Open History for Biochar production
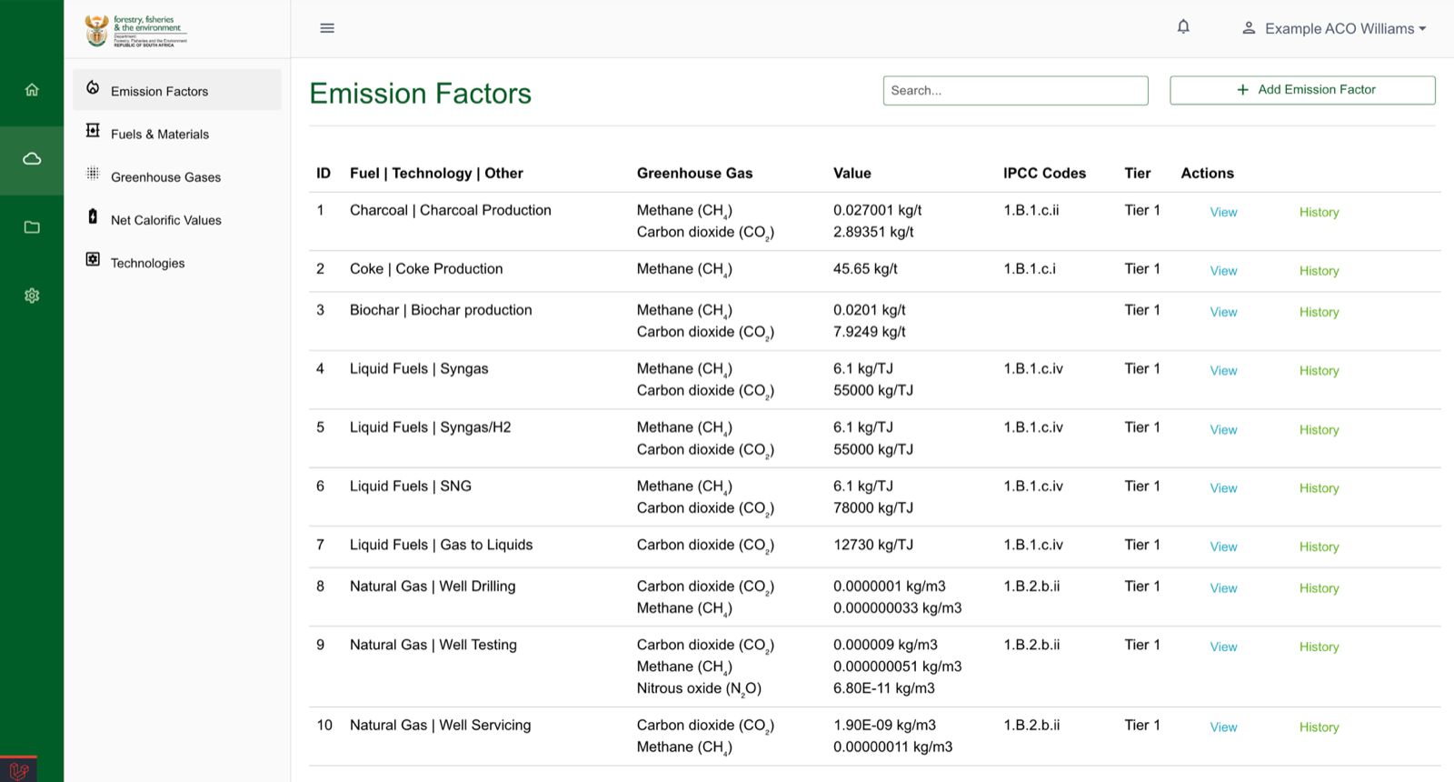The height and width of the screenshot is (782, 1454). 1319,312
